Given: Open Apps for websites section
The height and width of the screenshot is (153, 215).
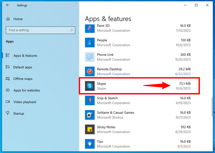Looking at the screenshot, I should click(26, 90).
